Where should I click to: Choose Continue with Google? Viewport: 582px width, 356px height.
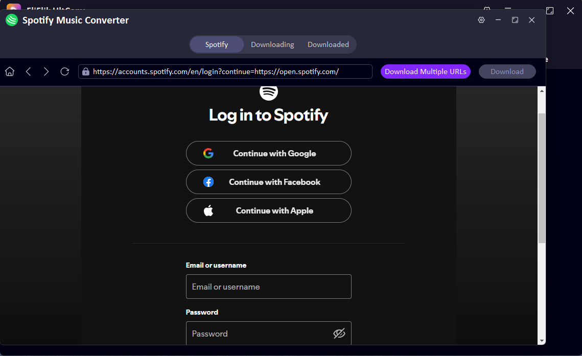tap(268, 153)
